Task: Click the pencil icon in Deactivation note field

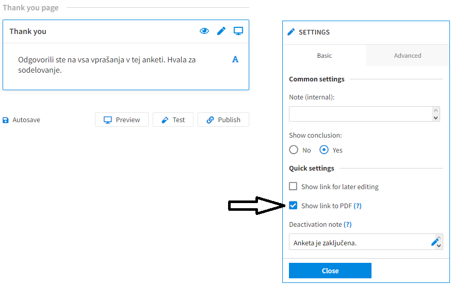Action: point(434,242)
